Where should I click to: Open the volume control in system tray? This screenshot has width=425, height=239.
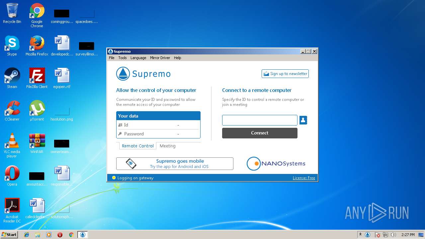click(x=393, y=235)
